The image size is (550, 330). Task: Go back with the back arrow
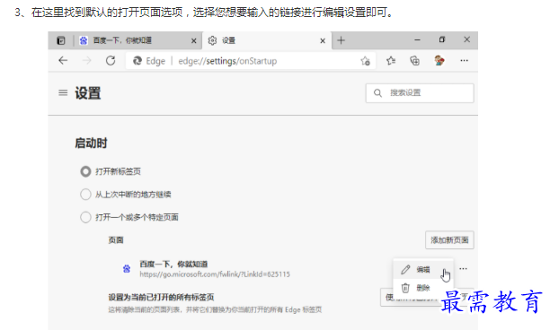click(63, 61)
